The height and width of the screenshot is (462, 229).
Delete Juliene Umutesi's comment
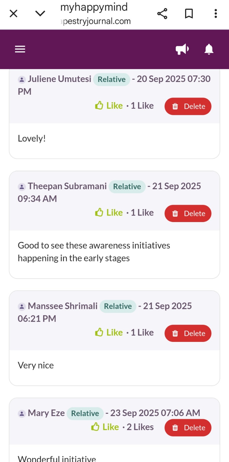pos(188,106)
